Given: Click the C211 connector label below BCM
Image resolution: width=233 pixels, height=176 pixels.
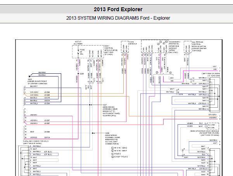Looking at the screenshot, I should coord(103,80).
